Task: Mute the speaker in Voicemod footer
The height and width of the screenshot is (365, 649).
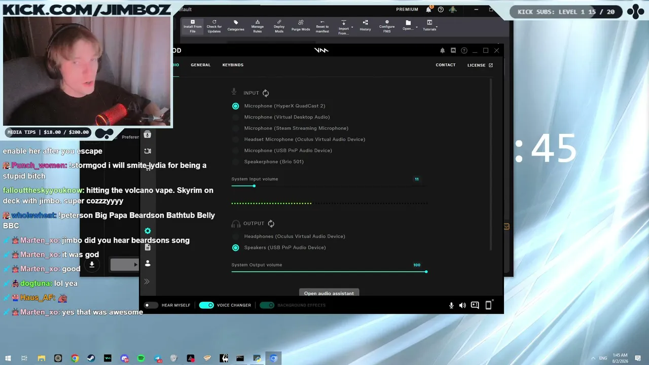Action: tap(462, 305)
